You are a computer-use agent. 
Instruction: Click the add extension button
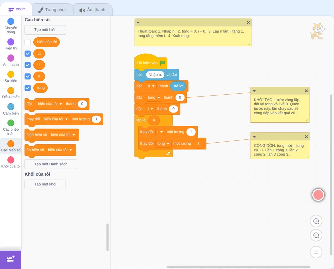(10, 259)
